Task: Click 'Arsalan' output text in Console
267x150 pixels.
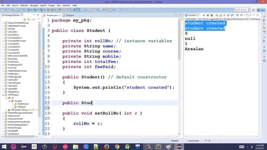Action: tap(194, 49)
